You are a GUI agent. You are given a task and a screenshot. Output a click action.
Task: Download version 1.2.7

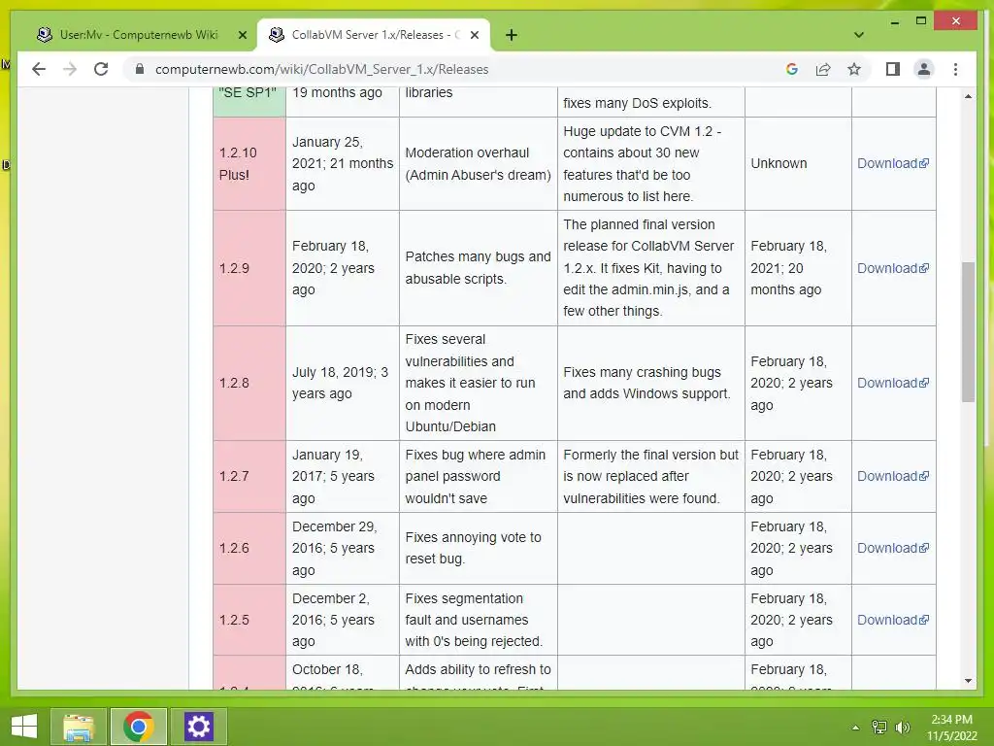point(893,476)
